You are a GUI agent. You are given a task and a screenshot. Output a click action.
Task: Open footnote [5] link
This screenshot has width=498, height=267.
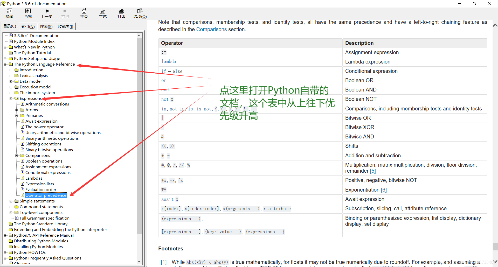click(373, 171)
